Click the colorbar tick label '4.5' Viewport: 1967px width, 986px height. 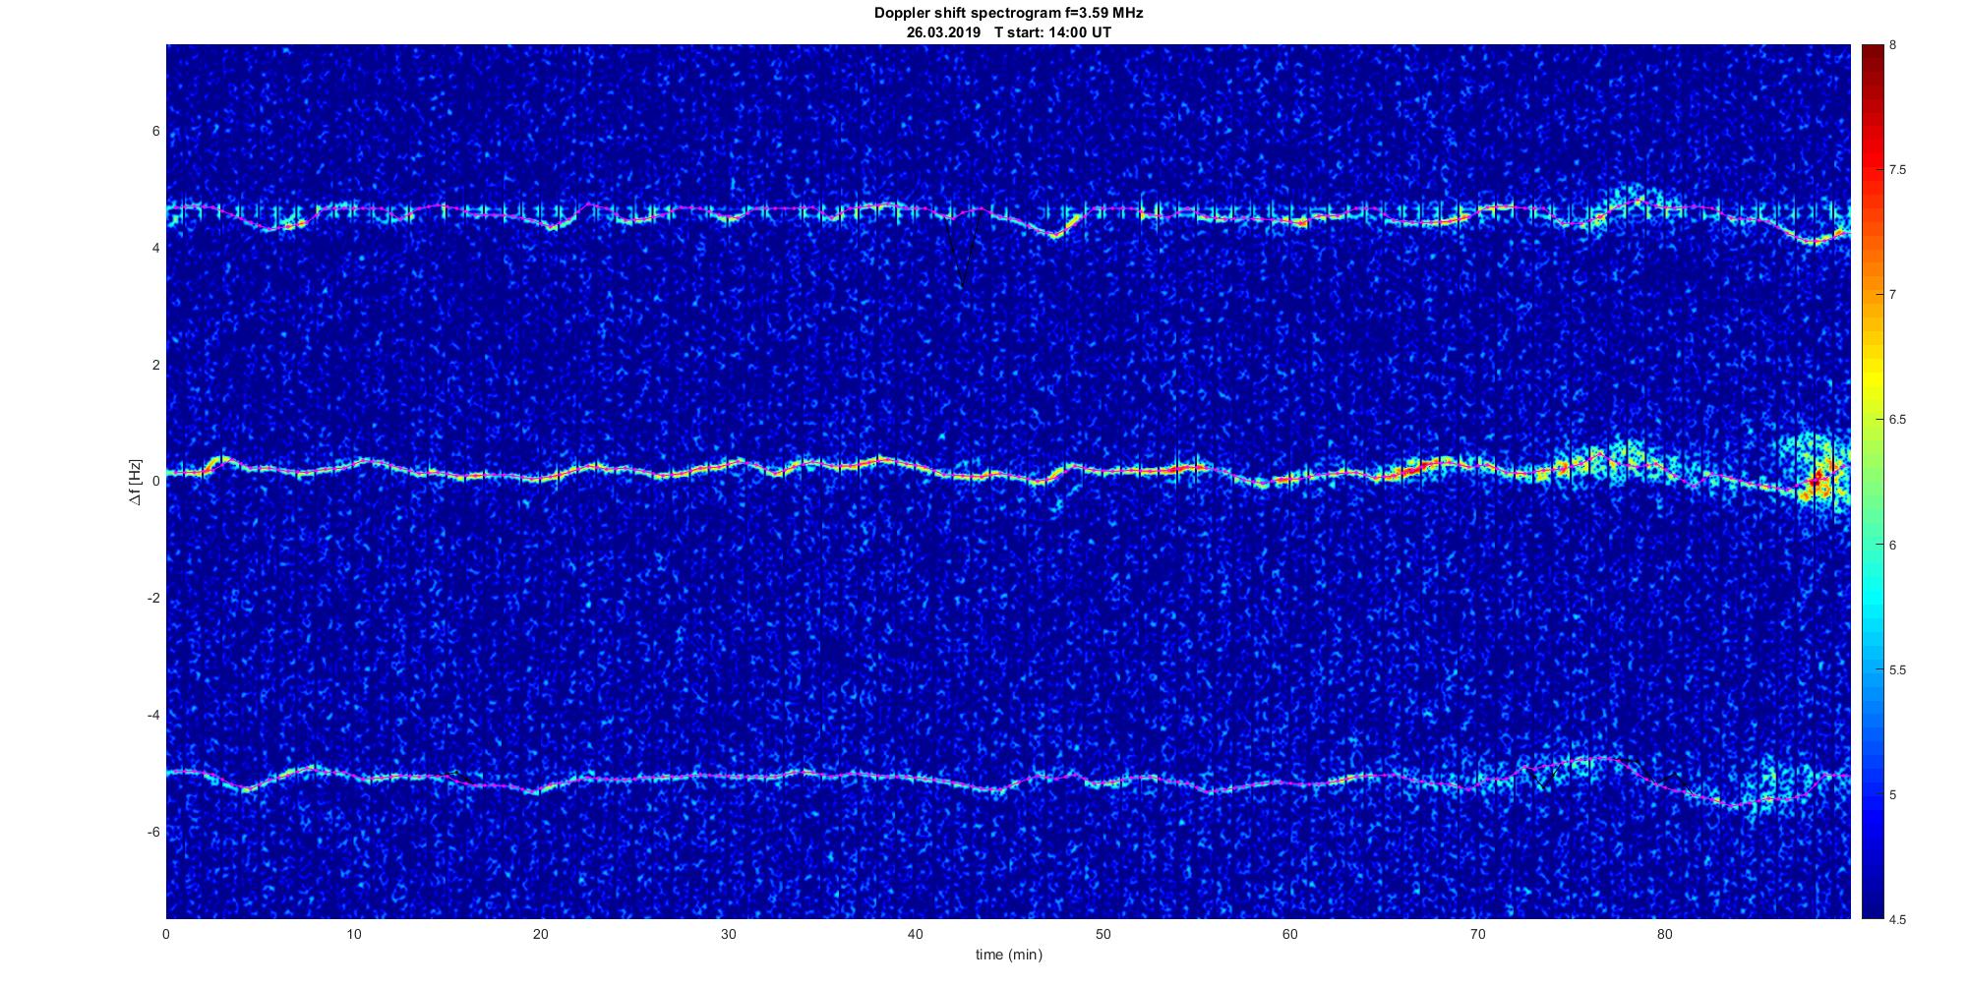1897,919
